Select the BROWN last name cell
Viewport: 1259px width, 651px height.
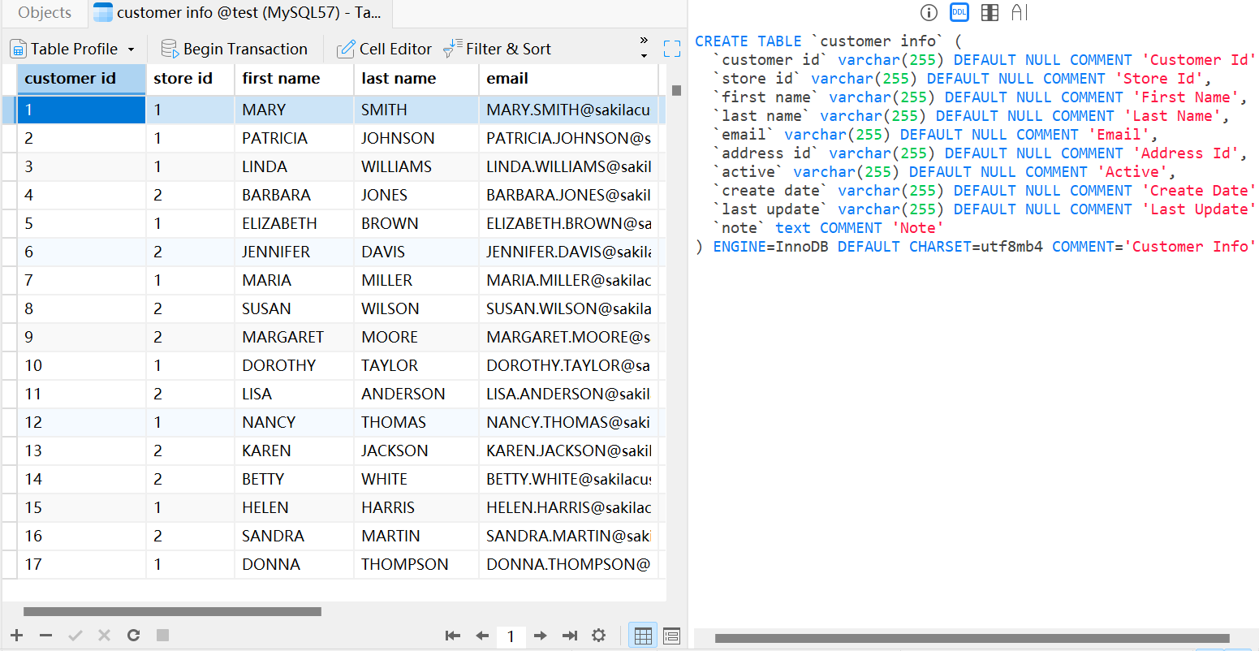(x=416, y=223)
